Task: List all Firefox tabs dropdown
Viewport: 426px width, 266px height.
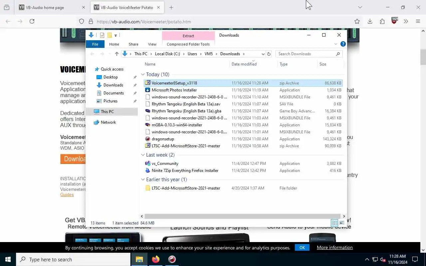Action: click(360, 7)
